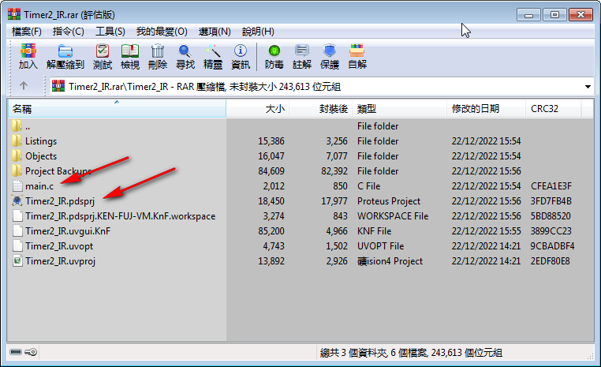
Task: Open 註解 (Comment) toolbar icon
Action: (301, 51)
